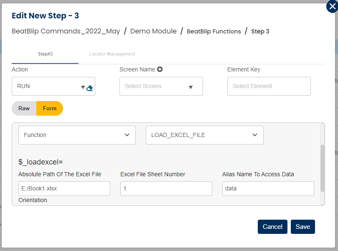Click the Demo Module breadcrumb
This screenshot has height=251, width=338.
[x=153, y=31]
